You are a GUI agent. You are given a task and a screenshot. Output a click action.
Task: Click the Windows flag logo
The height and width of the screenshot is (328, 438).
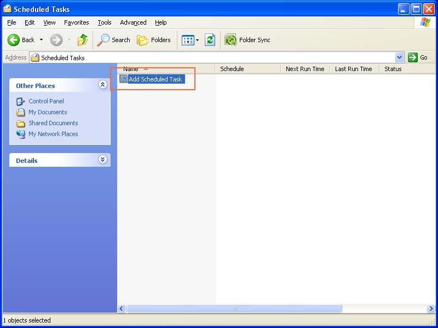click(x=425, y=22)
